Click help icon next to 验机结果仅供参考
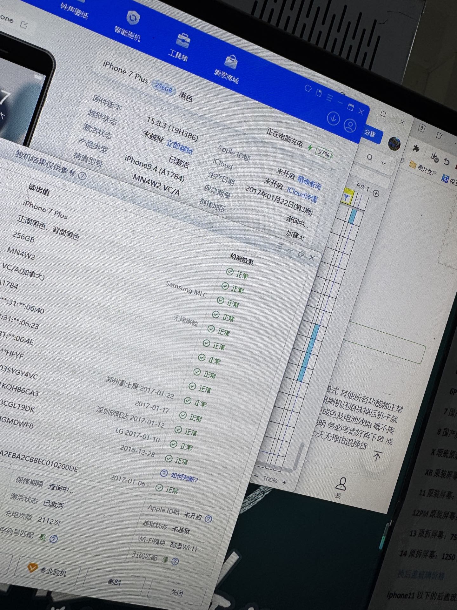Viewport: 457px width, 610px height. (x=82, y=176)
